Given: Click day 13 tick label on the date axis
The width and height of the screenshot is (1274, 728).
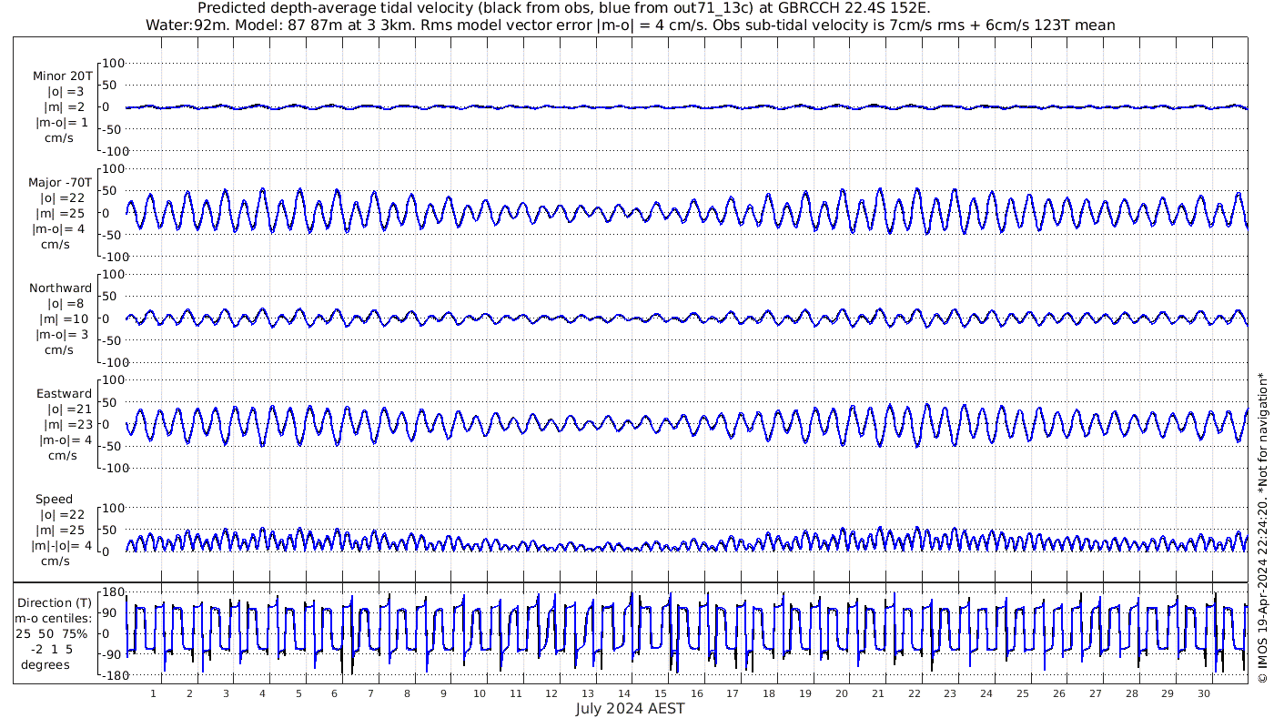Looking at the screenshot, I should click(588, 693).
